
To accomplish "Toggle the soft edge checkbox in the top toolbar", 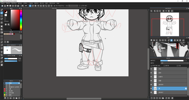I will point(80,6).
